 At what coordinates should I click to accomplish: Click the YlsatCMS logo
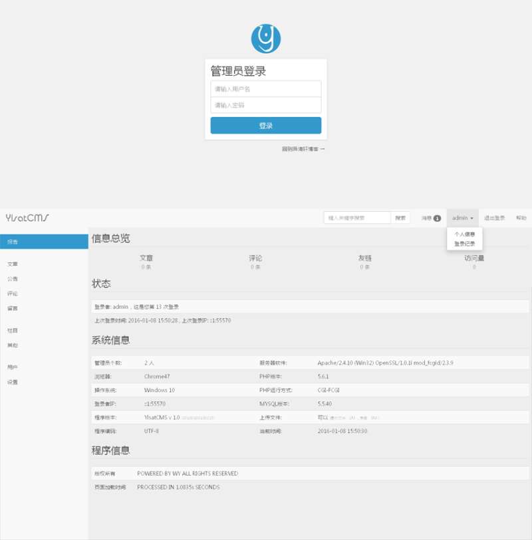tap(27, 217)
